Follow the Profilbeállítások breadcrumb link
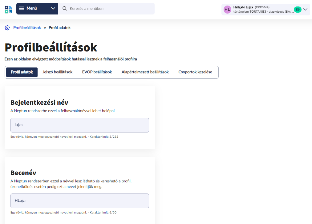Viewport: 312px width, 224px height. [x=27, y=28]
